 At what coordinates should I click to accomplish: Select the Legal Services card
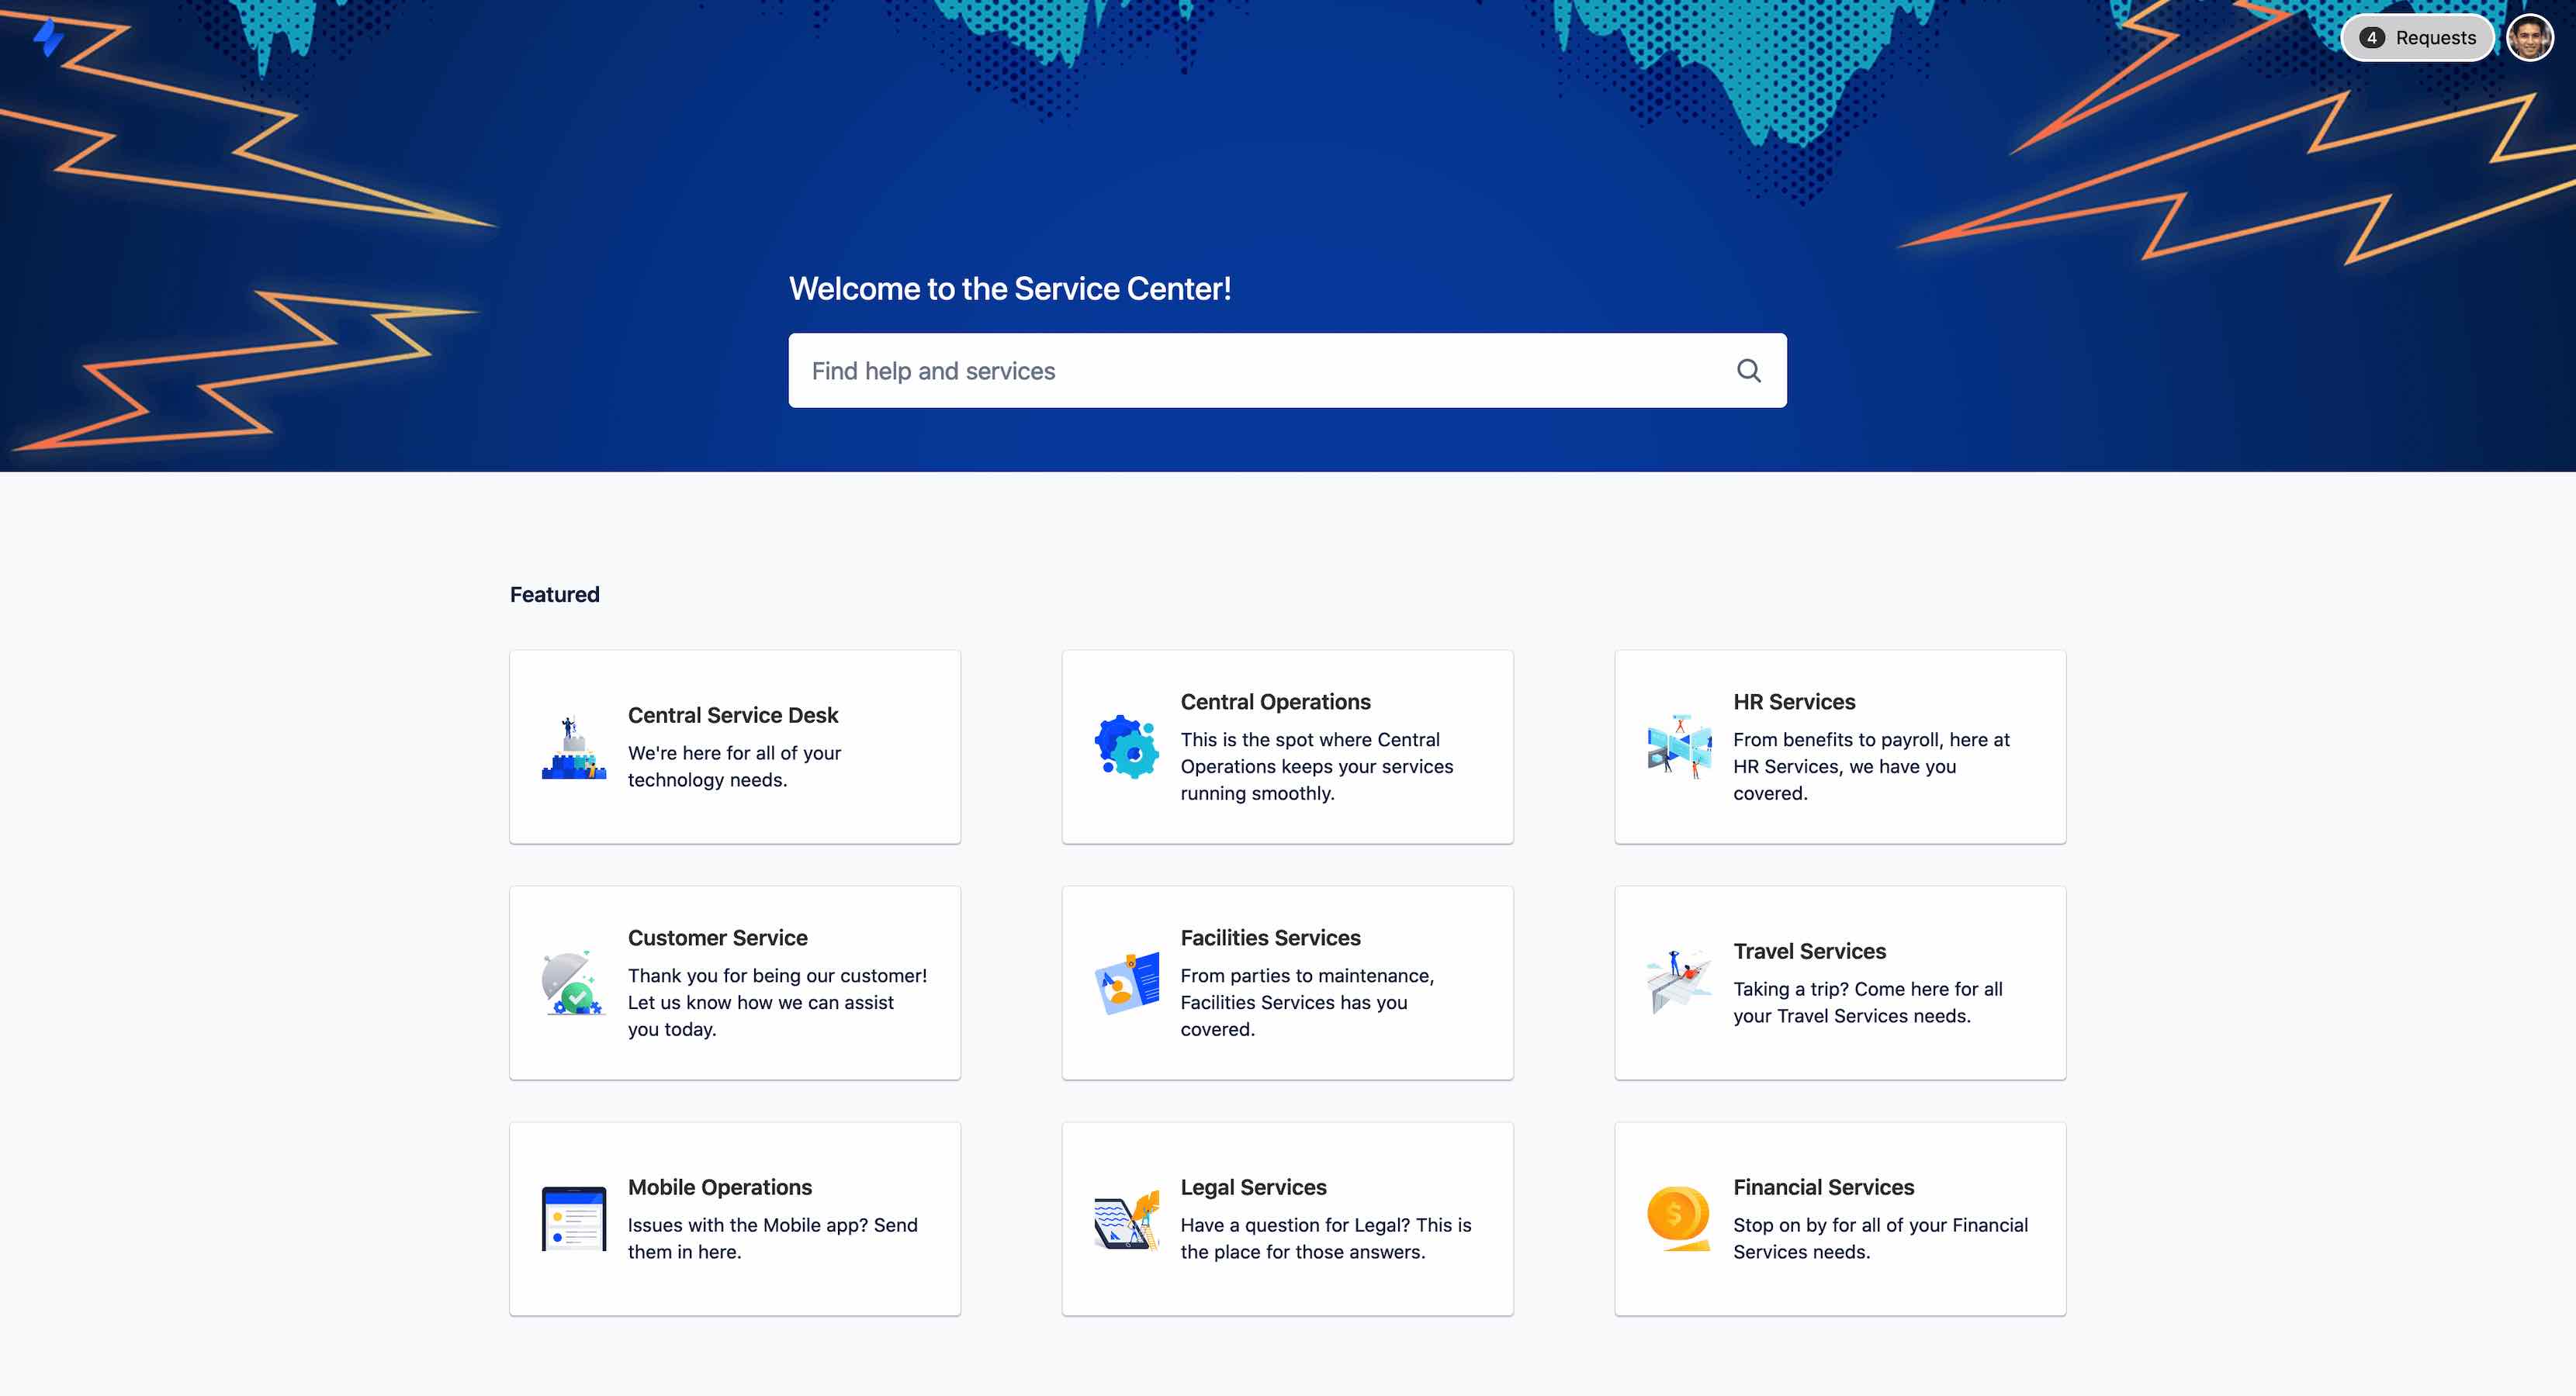tap(1288, 1218)
